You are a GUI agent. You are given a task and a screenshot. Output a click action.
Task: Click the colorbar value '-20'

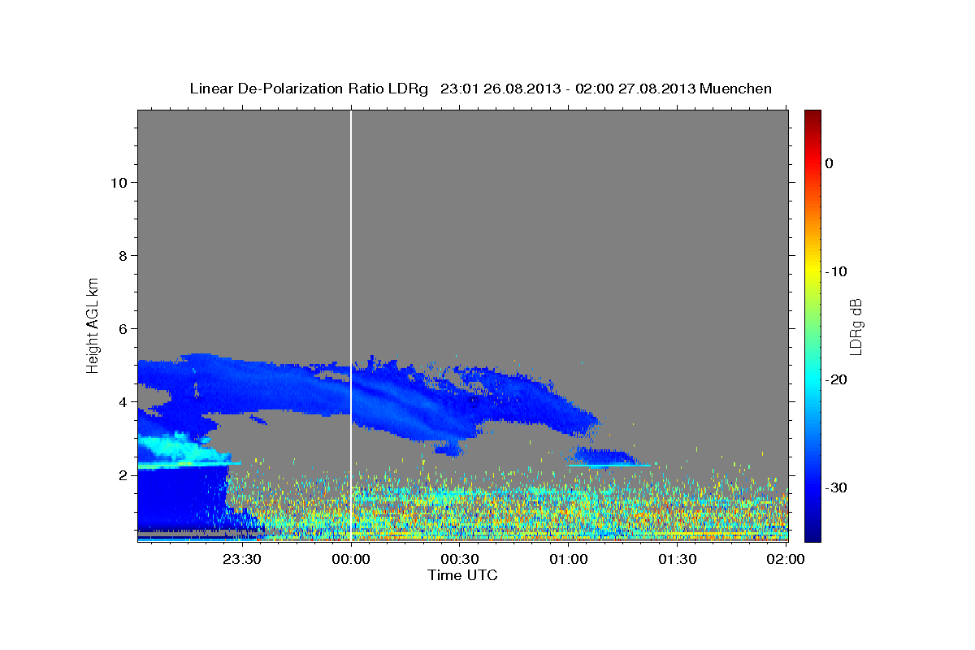(837, 379)
